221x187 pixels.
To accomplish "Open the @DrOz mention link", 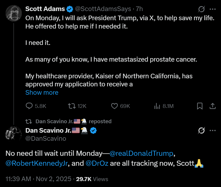I will point(97,163).
